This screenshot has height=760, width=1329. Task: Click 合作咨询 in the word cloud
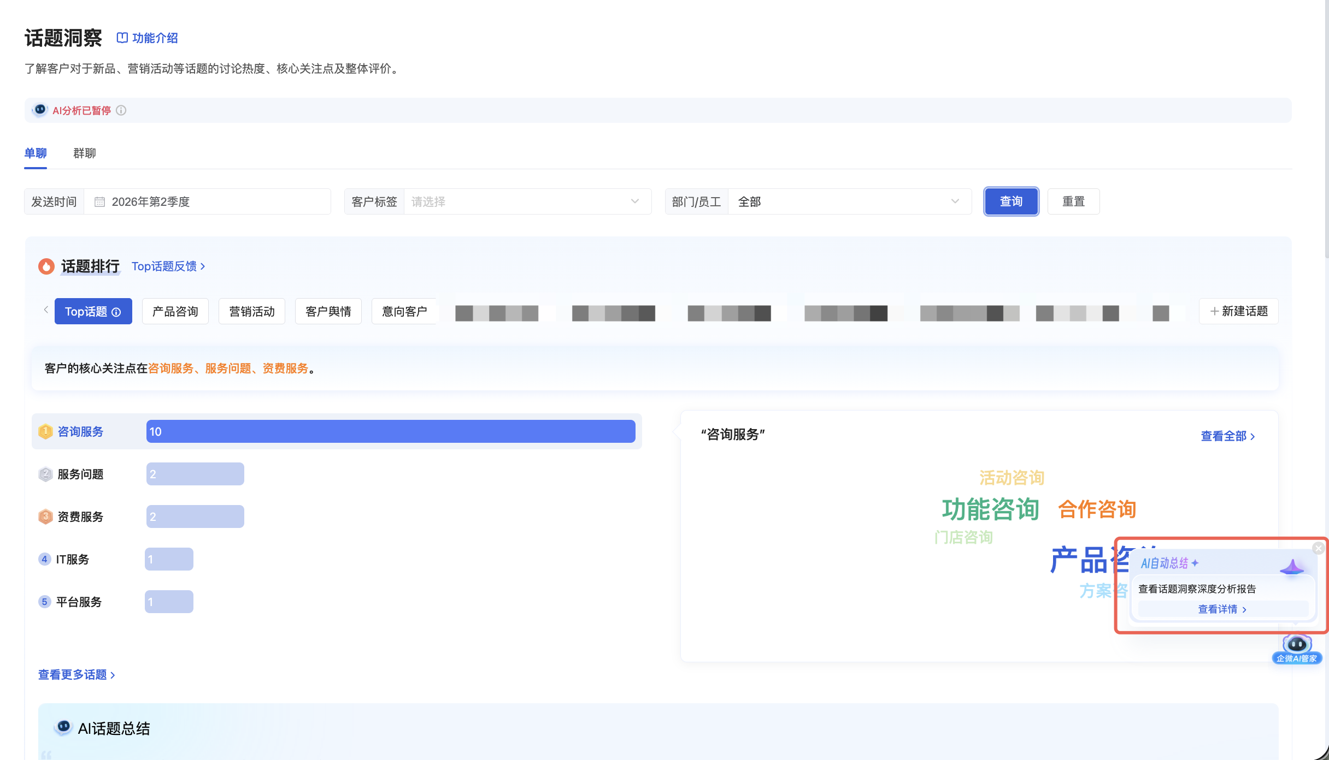tap(1097, 509)
